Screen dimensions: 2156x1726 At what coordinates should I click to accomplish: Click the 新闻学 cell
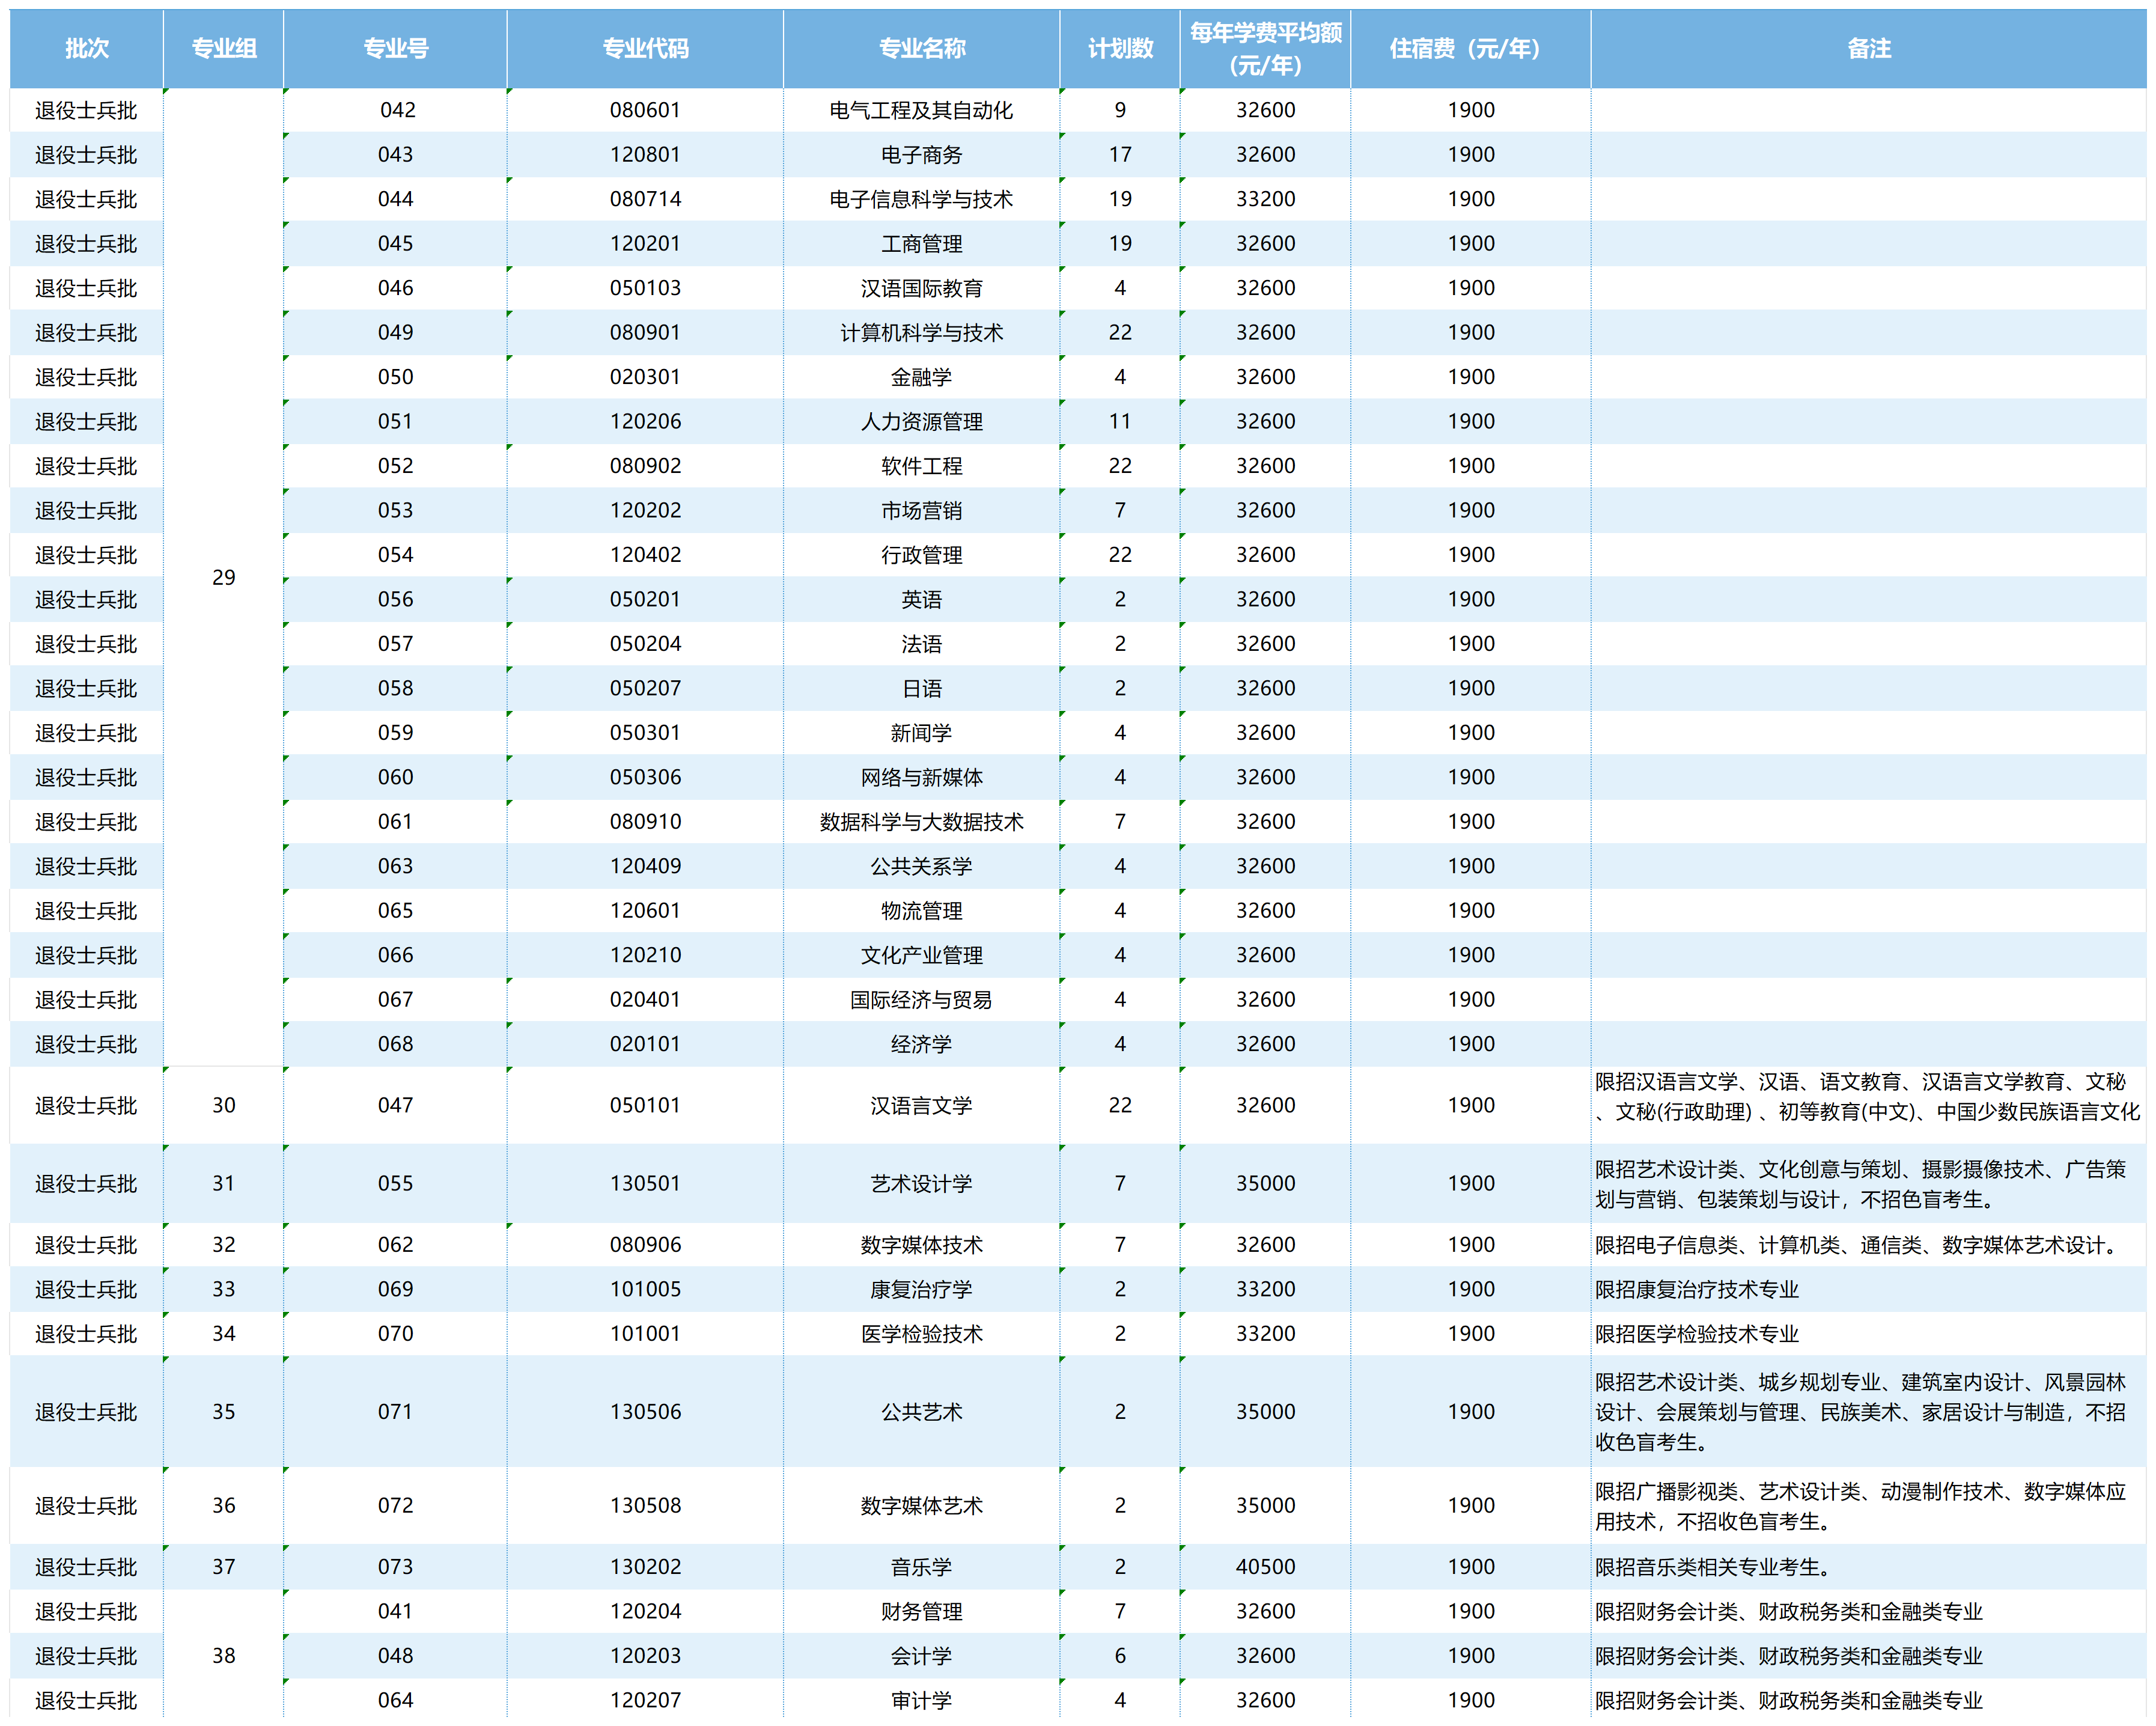921,733
